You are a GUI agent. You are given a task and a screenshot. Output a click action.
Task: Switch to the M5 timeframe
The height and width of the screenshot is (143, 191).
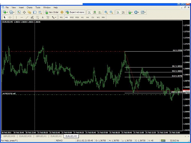tap(67, 17)
